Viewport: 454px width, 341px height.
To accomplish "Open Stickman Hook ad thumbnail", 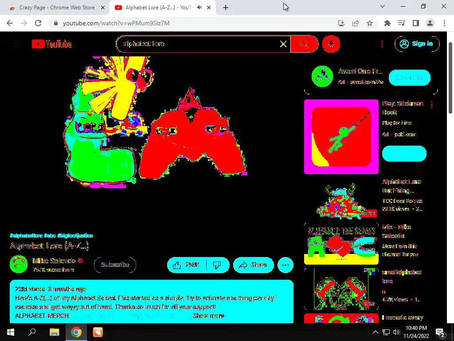I will tap(341, 137).
